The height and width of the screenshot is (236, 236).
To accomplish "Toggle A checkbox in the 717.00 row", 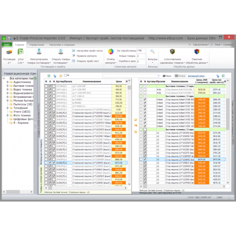I will pyautogui.click(x=50, y=100).
